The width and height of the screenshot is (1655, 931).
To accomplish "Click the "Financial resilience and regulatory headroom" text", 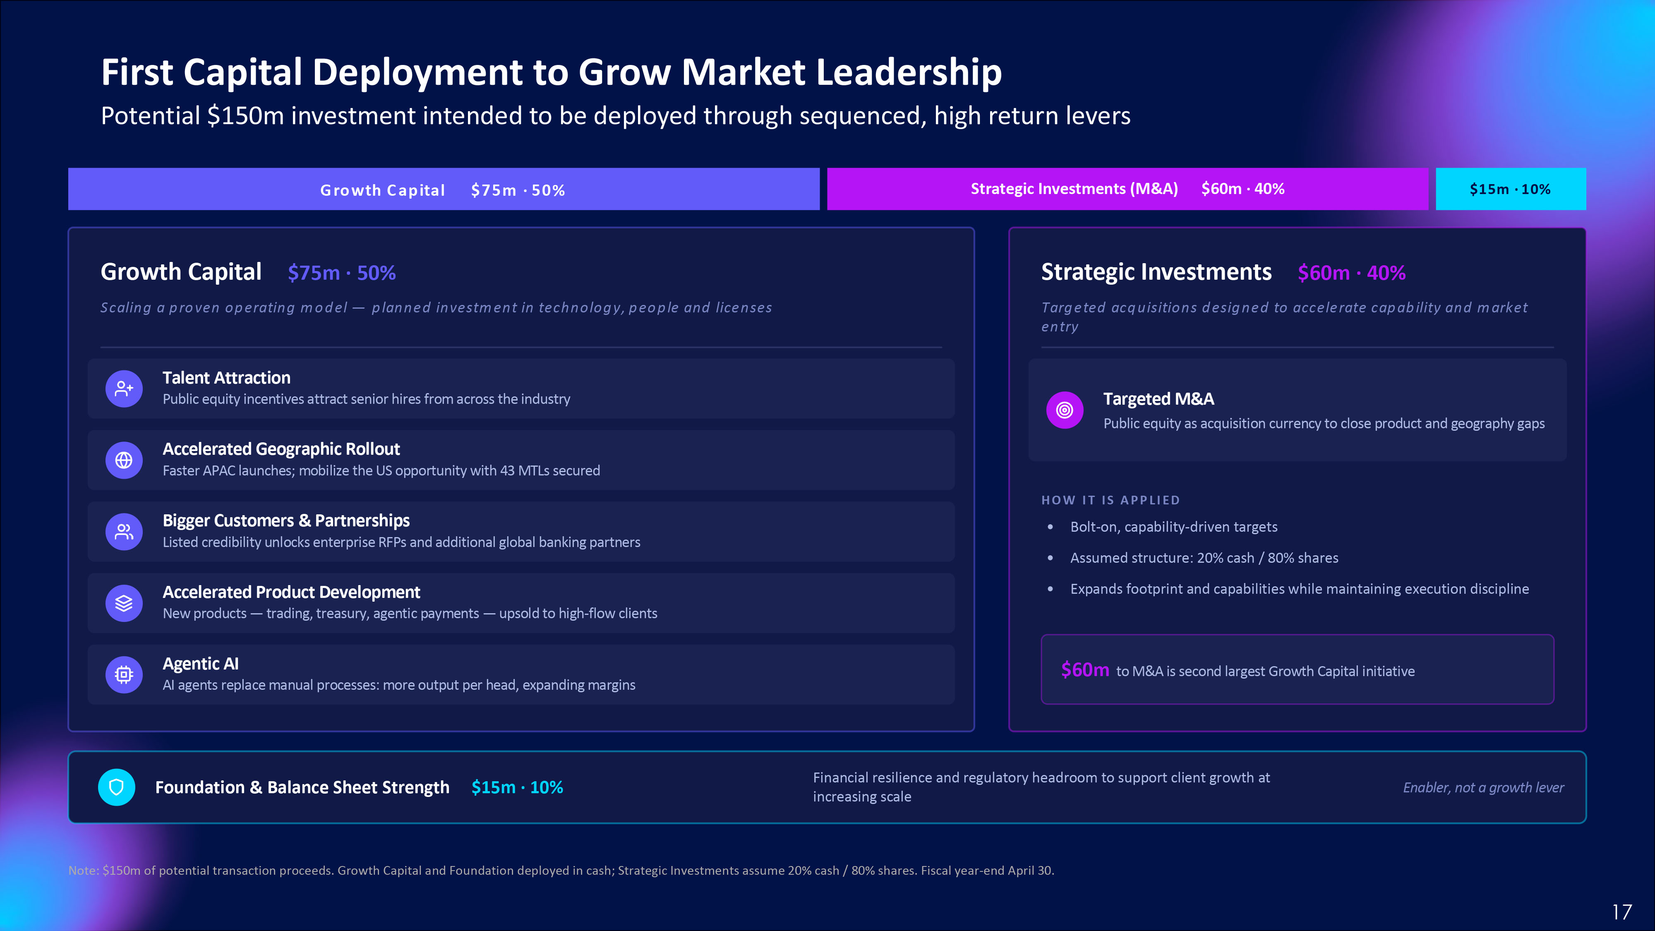I will [x=1041, y=787].
